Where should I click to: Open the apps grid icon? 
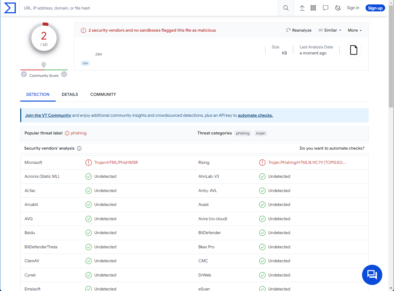click(313, 8)
